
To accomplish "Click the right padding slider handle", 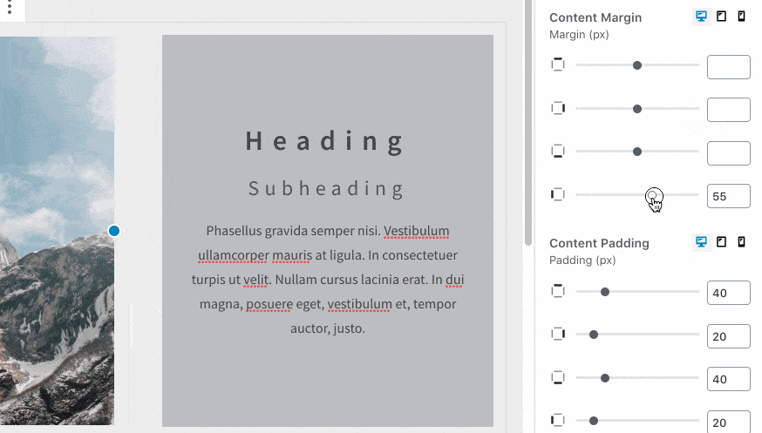I will click(594, 335).
